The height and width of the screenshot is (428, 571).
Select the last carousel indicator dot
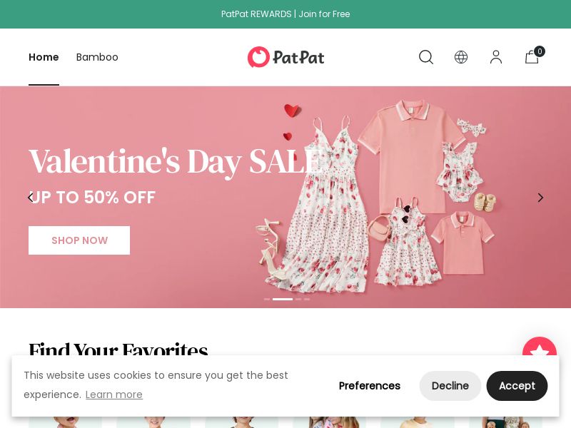point(307,299)
